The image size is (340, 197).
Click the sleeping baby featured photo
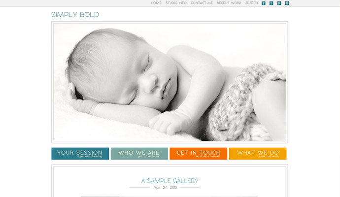pyautogui.click(x=170, y=82)
